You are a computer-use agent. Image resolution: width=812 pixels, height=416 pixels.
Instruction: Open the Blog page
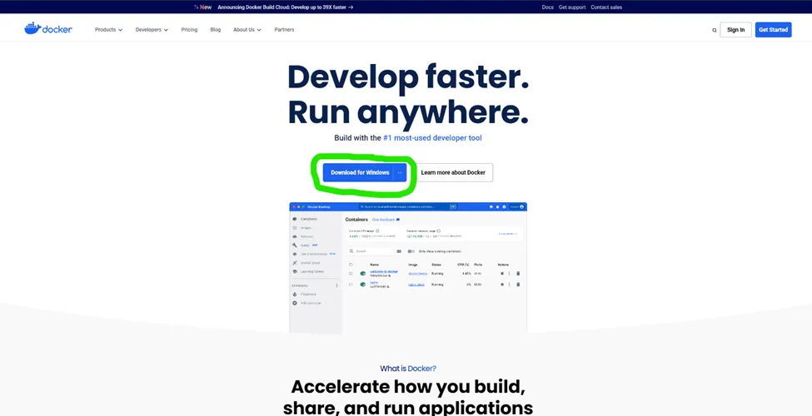click(x=216, y=29)
